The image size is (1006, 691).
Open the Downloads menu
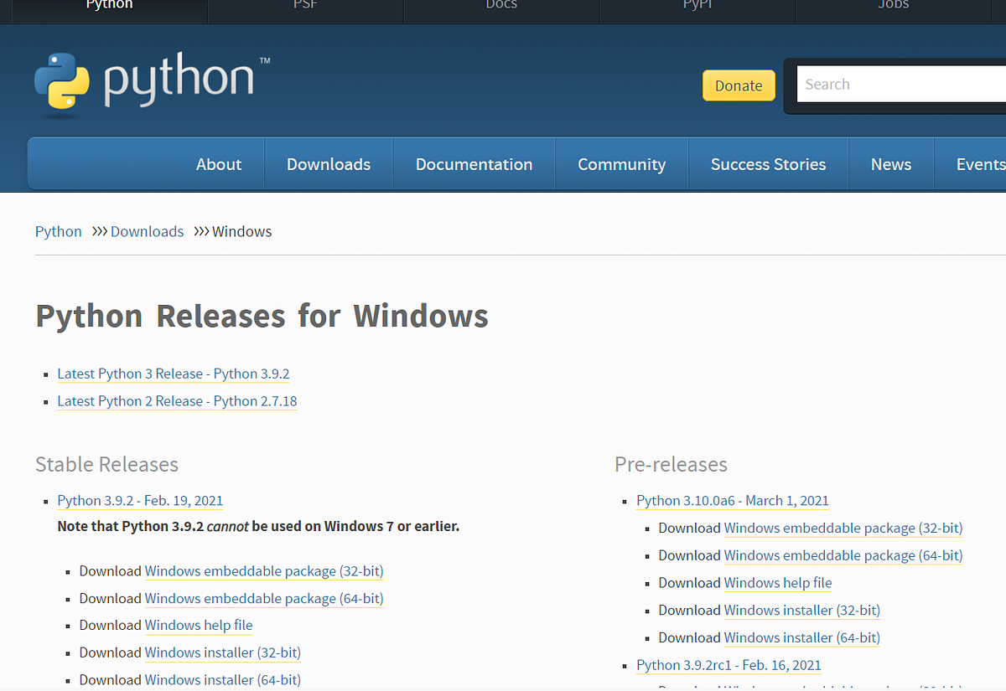[329, 164]
